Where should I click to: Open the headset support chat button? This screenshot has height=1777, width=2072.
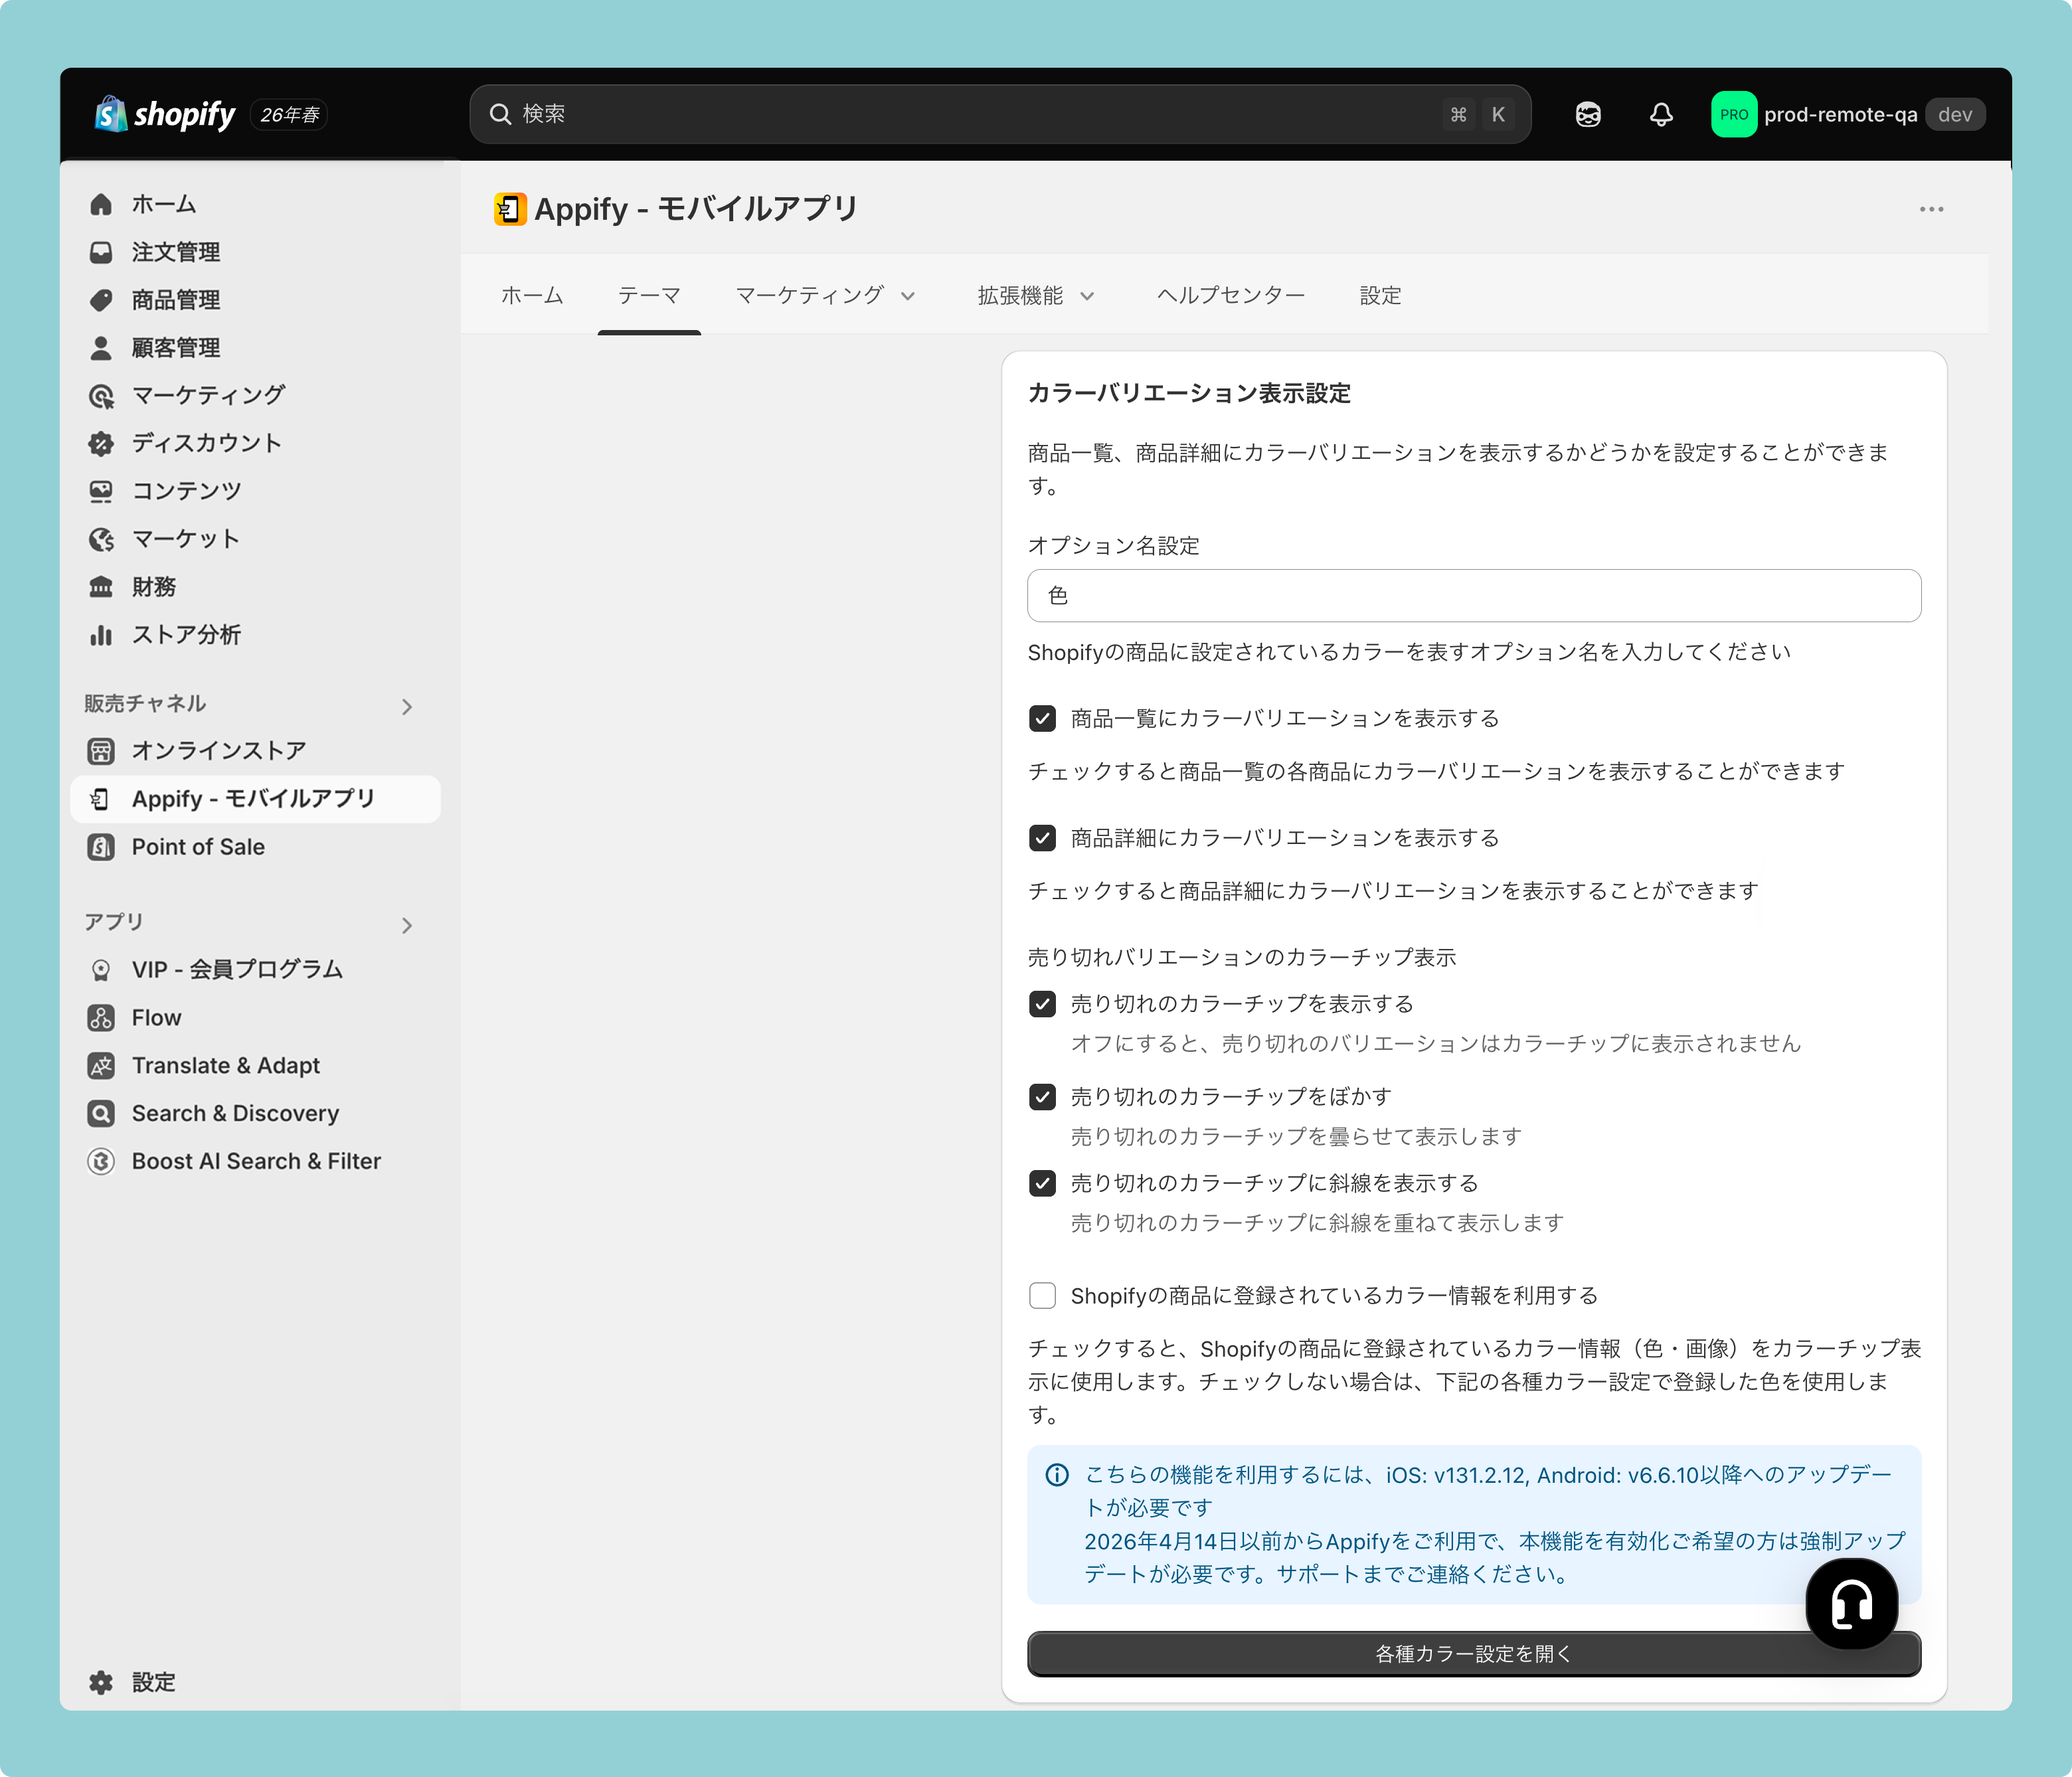point(1852,1603)
